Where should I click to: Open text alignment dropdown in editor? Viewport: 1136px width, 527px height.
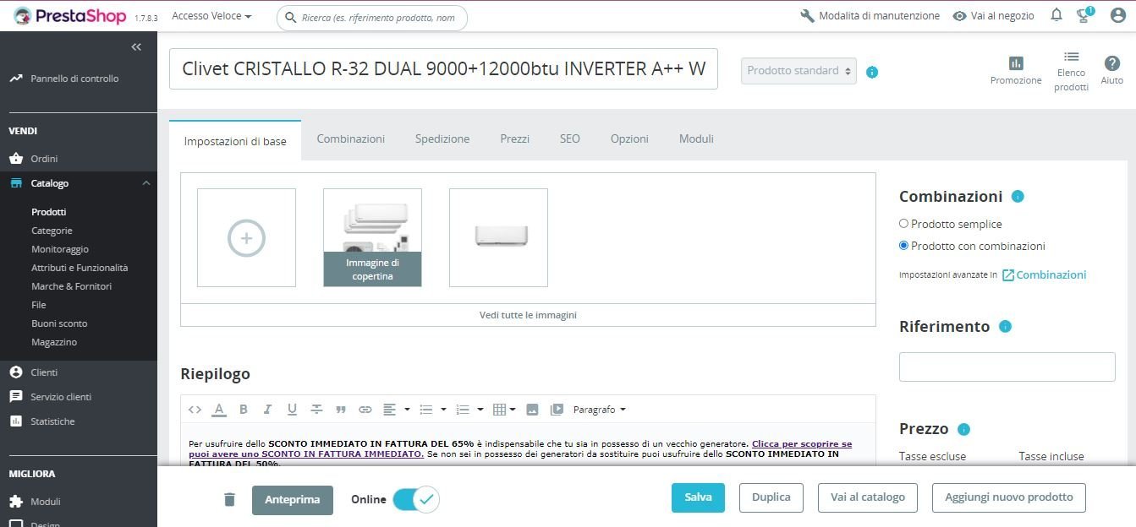point(396,410)
